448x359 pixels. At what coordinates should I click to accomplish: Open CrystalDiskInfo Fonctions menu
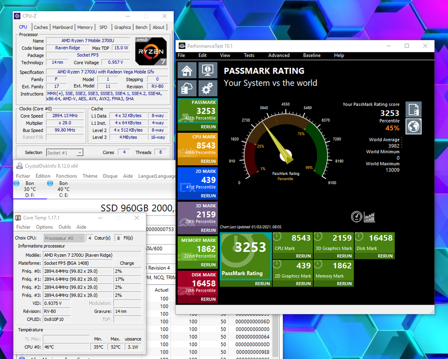pos(66,176)
